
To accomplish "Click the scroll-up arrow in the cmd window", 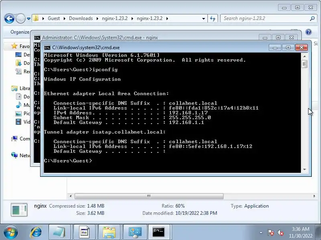I will tap(305, 56).
